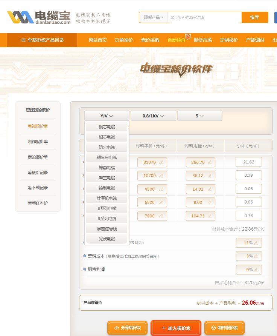This screenshot has width=277, height=336.
Task: Choose B系列电线 from the dropdown list
Action: pyautogui.click(x=107, y=208)
